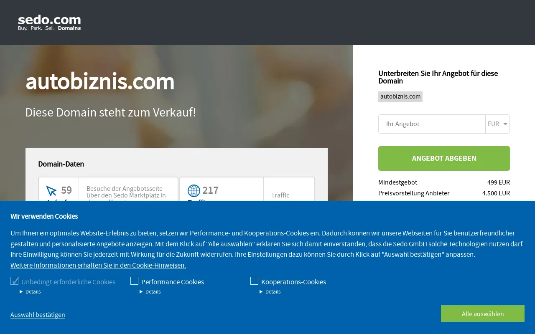
Task: Click the Alle auswählen button
Action: click(483, 314)
